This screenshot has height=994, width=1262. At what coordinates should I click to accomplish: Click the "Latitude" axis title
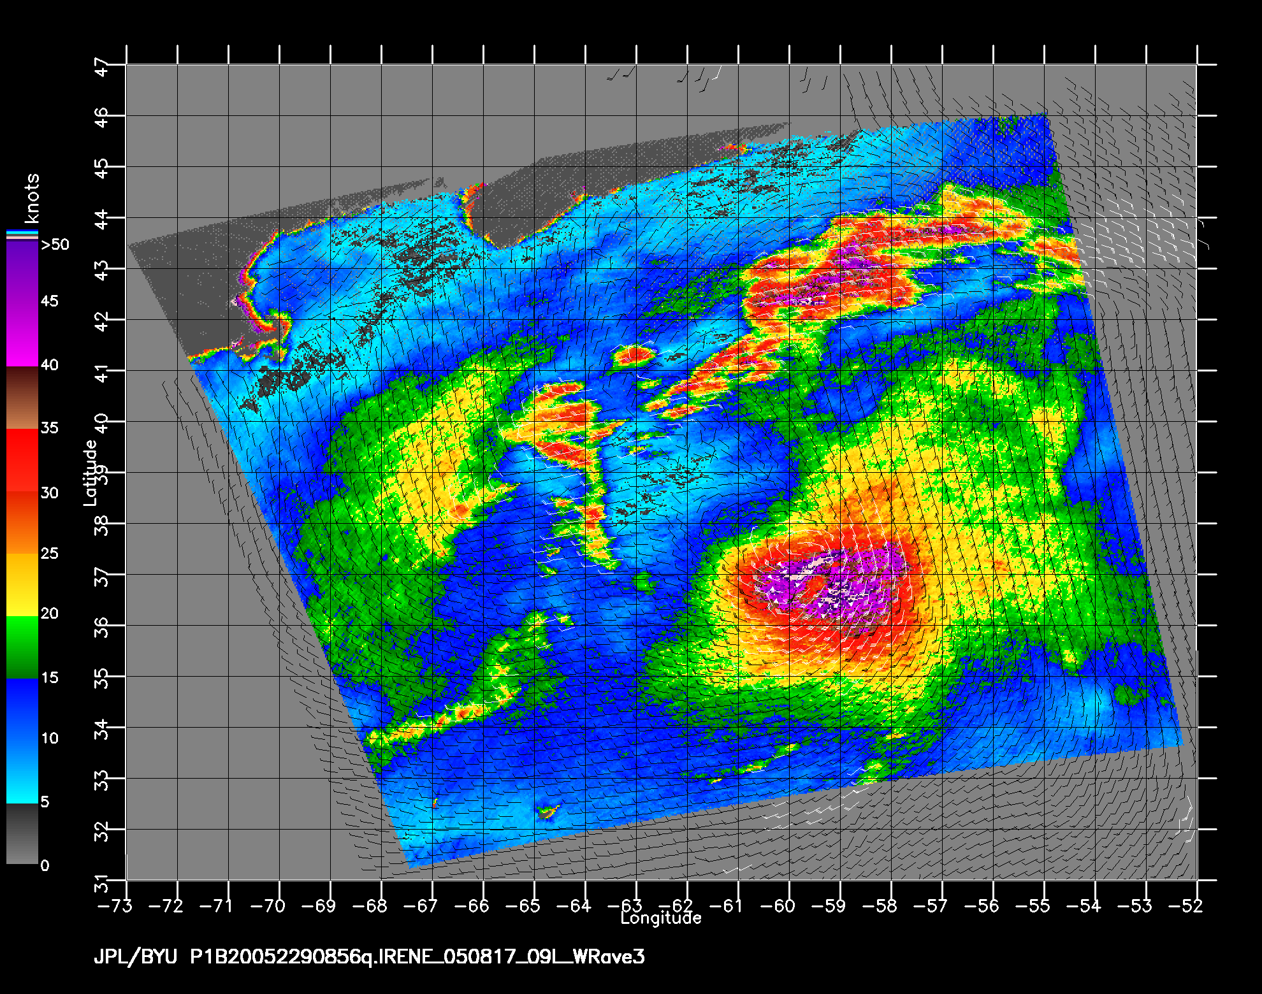(x=91, y=473)
